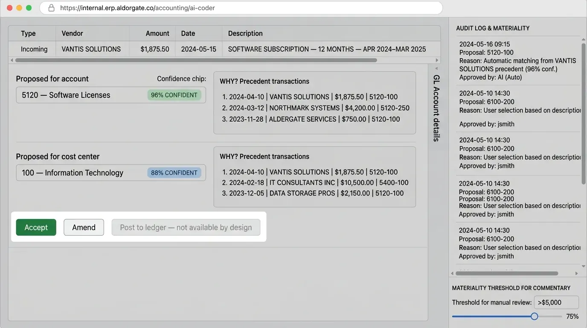Viewport: 587px width, 328px height.
Task: Click the threshold field showing >$5,000
Action: tap(556, 302)
